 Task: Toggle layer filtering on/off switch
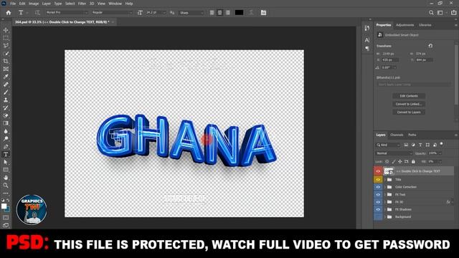coord(442,144)
